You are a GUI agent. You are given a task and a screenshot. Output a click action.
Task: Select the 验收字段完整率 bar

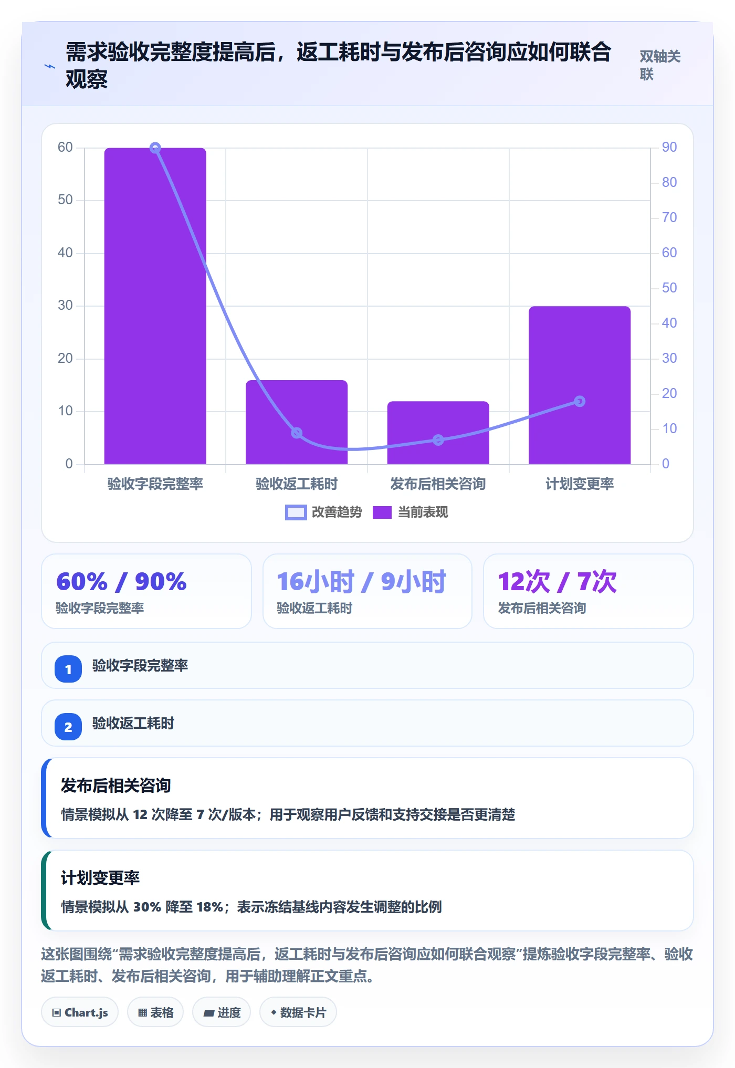coord(155,306)
